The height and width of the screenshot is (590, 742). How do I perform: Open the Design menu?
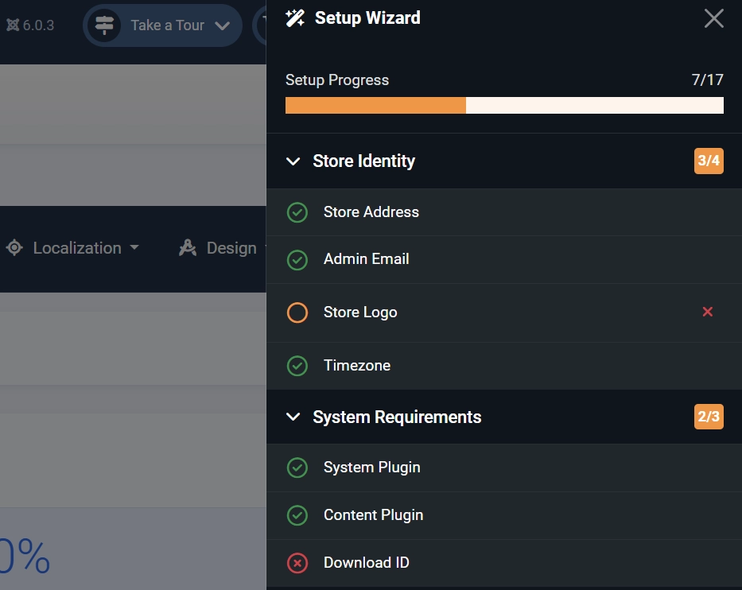click(221, 247)
